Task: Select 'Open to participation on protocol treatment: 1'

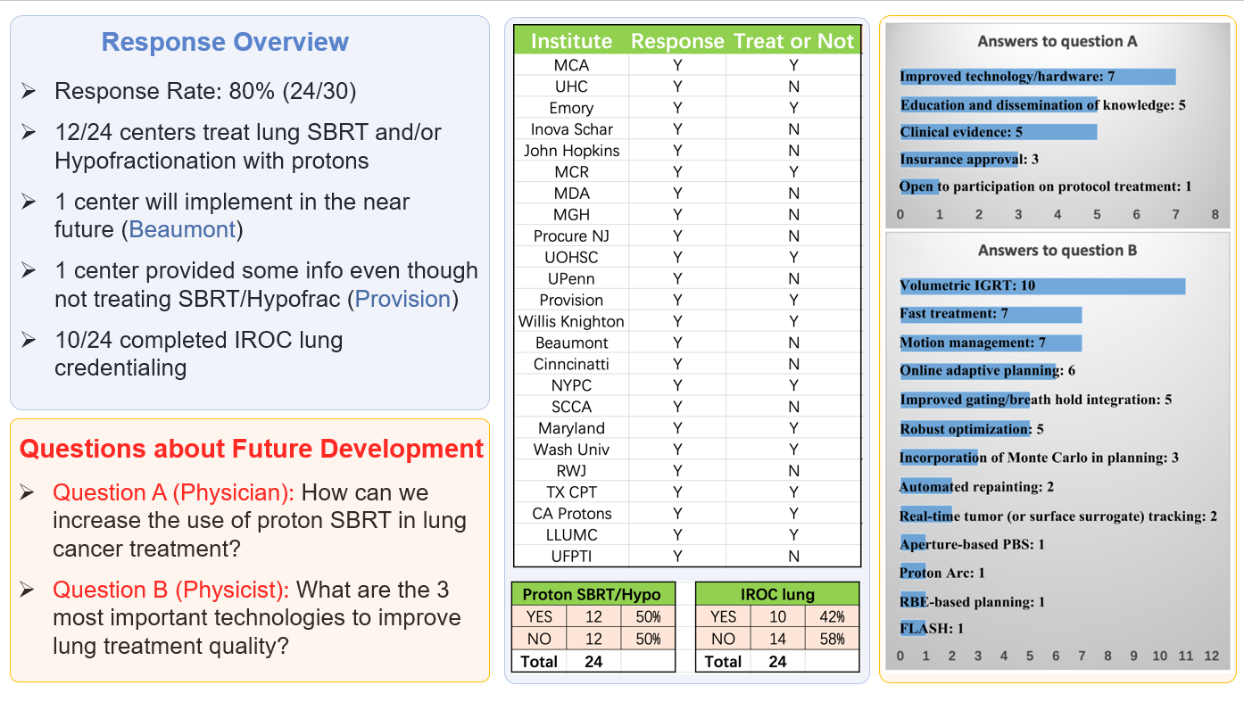Action: pos(1045,186)
